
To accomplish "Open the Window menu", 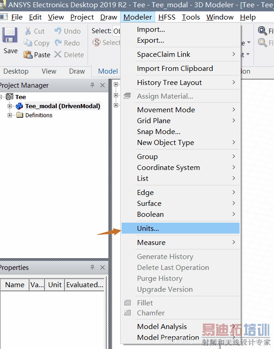I will 220,17.
